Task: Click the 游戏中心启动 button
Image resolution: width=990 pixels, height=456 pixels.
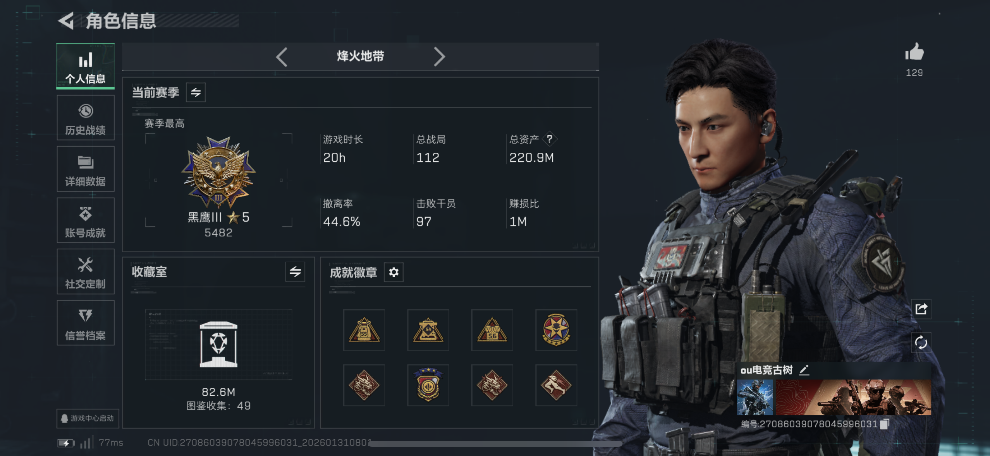Action: tap(88, 418)
